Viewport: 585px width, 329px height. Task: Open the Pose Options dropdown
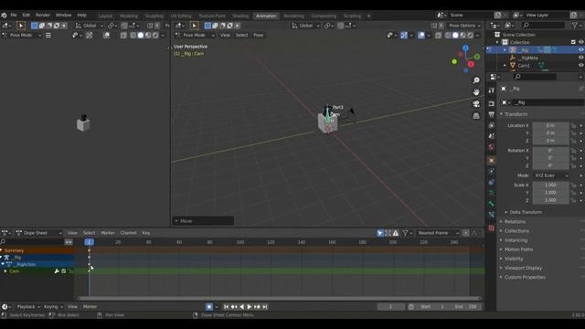(464, 26)
